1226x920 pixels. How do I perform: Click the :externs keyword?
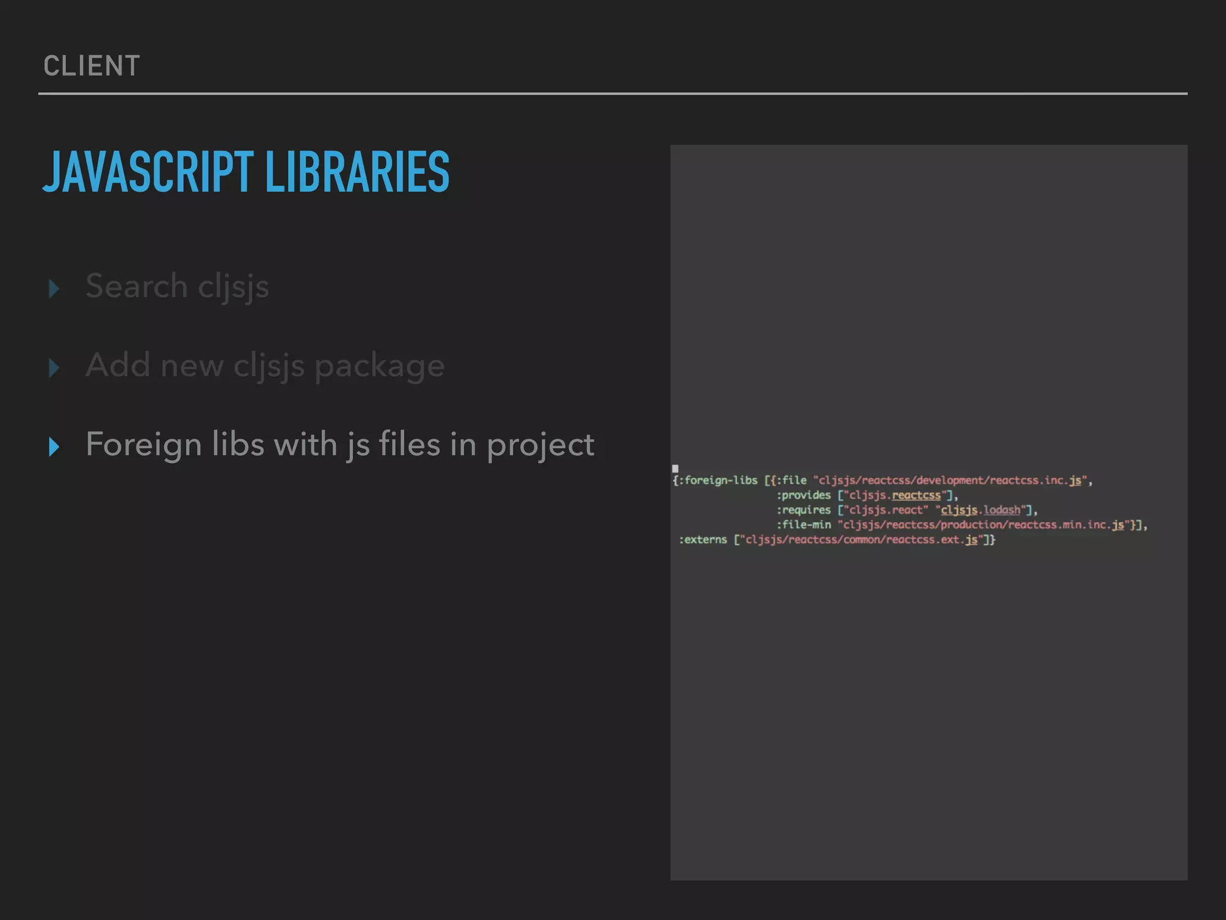click(703, 540)
